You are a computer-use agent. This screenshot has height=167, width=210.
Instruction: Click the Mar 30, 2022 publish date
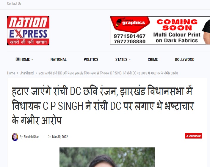click(60, 137)
